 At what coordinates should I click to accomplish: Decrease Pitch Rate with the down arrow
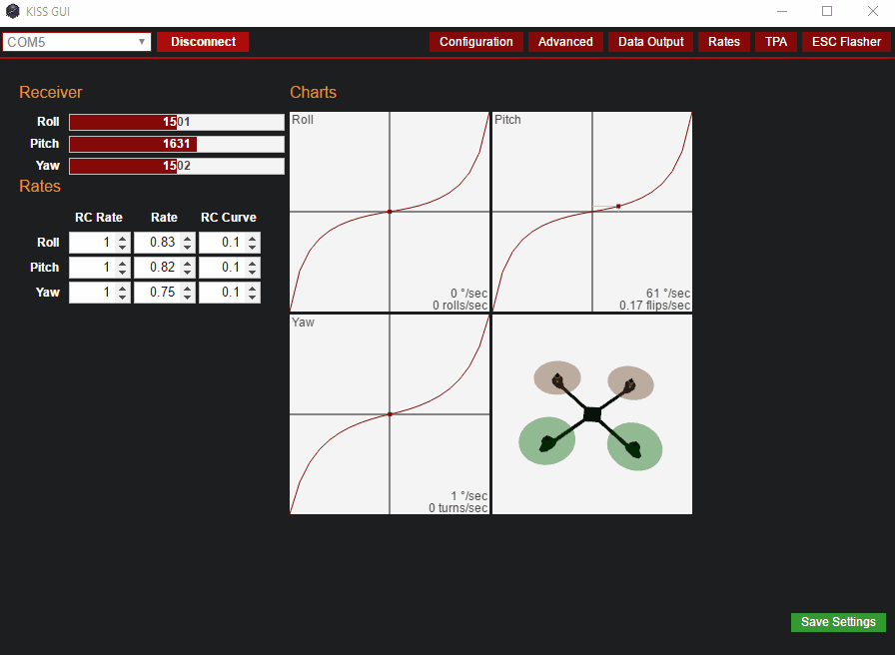[x=188, y=273]
